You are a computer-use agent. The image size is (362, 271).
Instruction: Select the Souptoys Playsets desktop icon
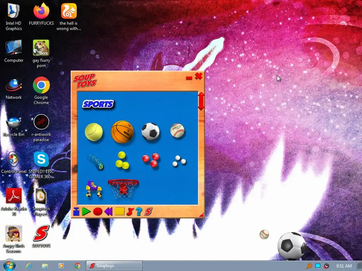tap(41, 202)
